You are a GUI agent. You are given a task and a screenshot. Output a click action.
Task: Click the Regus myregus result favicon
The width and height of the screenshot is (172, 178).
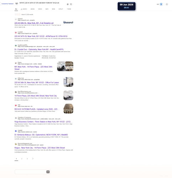(x=16, y=63)
